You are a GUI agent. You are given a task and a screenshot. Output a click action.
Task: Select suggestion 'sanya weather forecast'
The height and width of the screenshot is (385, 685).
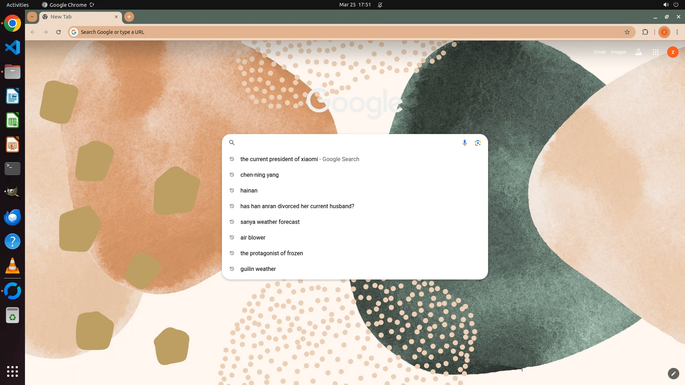[270, 222]
